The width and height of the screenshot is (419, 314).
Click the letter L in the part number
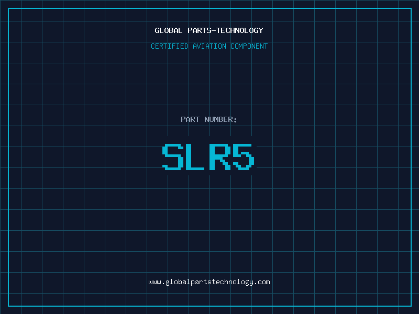[196, 157]
